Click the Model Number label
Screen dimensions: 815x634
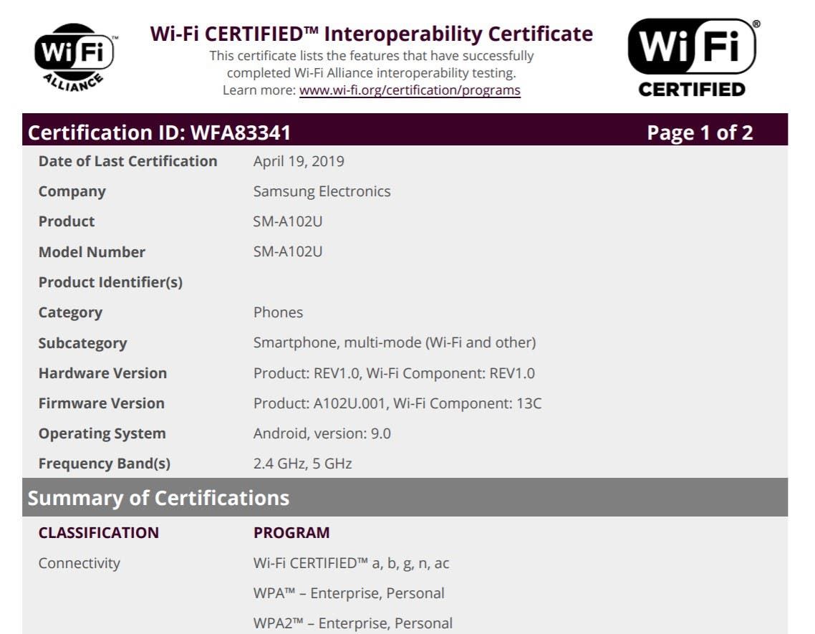pos(92,251)
